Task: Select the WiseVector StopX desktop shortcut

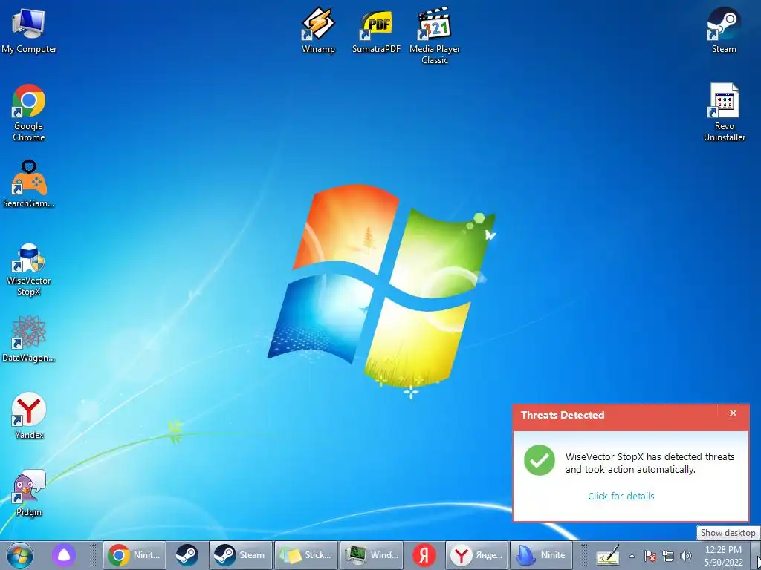Action: coord(29,269)
